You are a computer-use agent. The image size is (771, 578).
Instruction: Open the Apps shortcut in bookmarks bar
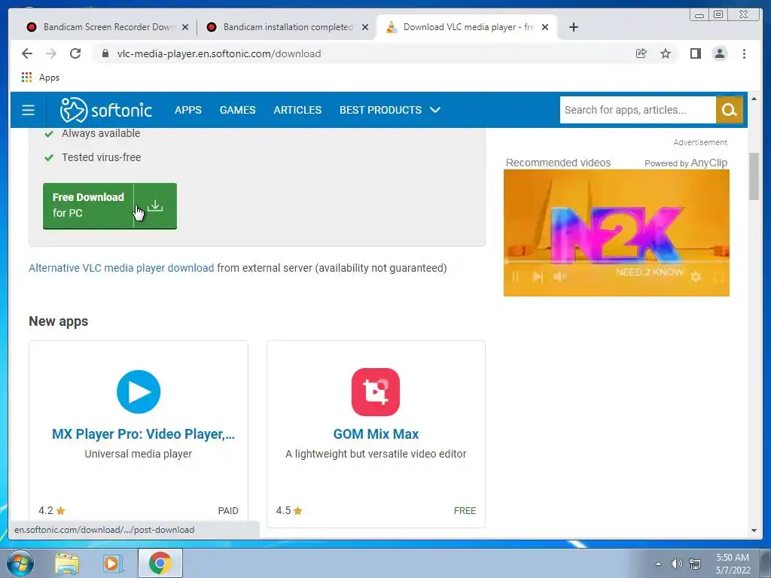coord(41,78)
